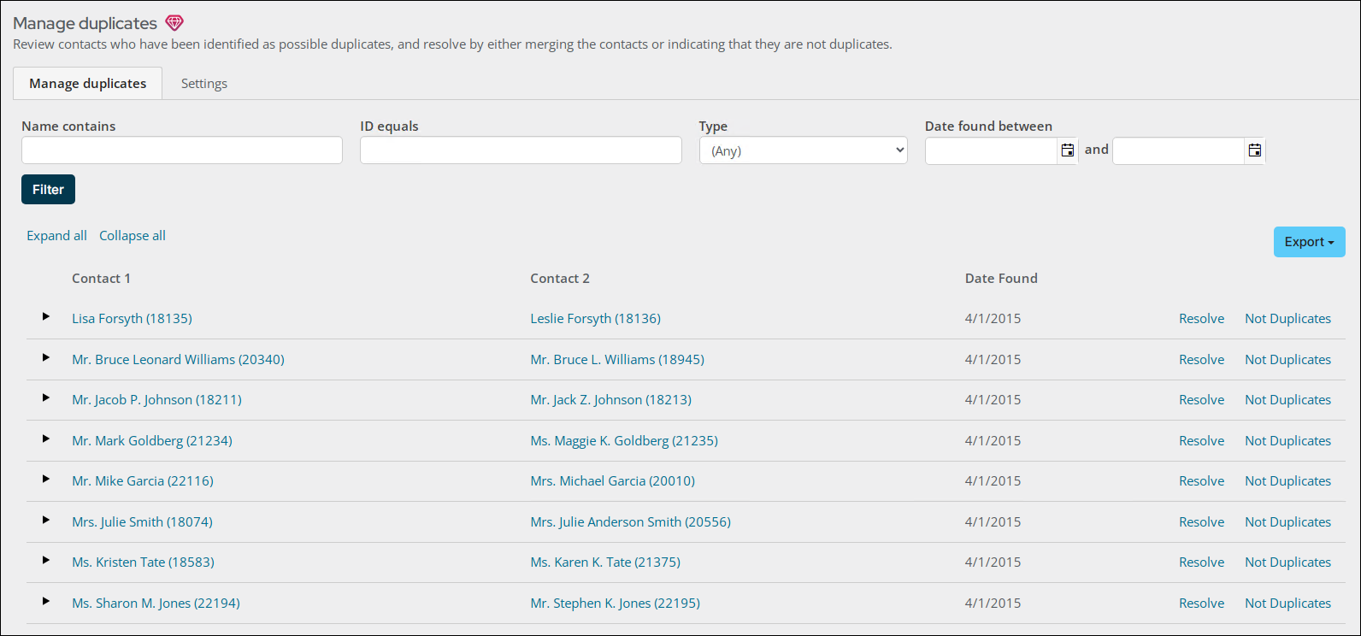
Task: Focus the Name contains text field
Action: coord(182,150)
